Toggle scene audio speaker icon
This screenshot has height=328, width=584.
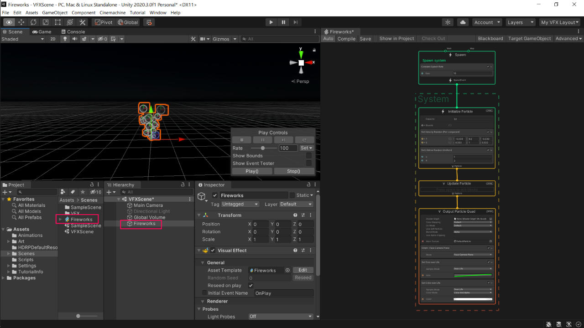point(75,39)
